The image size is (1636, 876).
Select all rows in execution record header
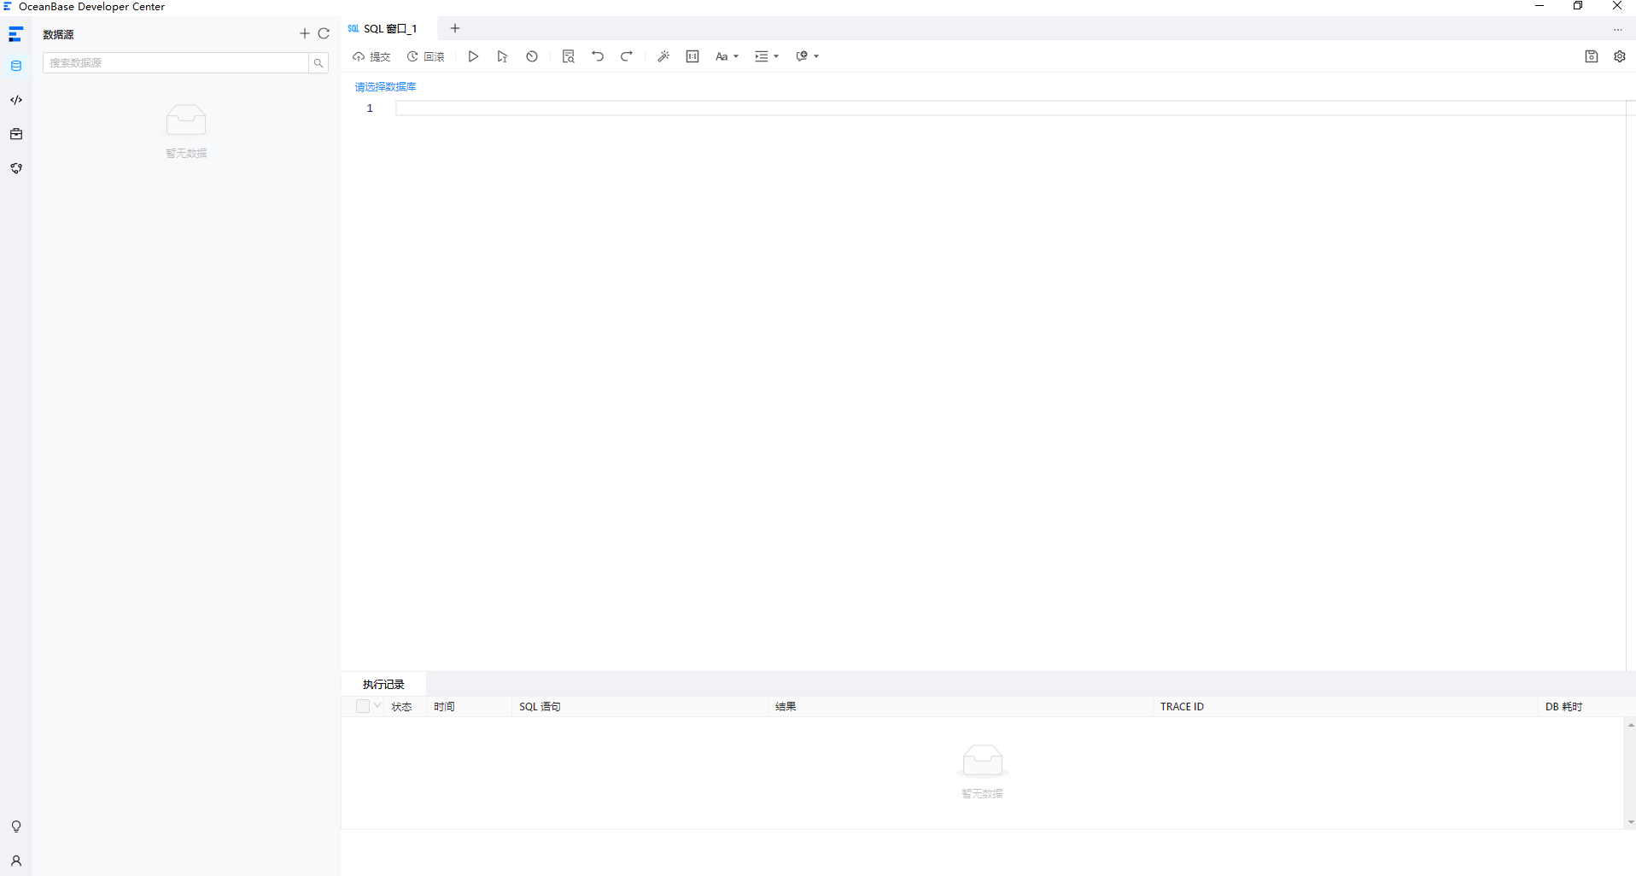click(x=361, y=706)
